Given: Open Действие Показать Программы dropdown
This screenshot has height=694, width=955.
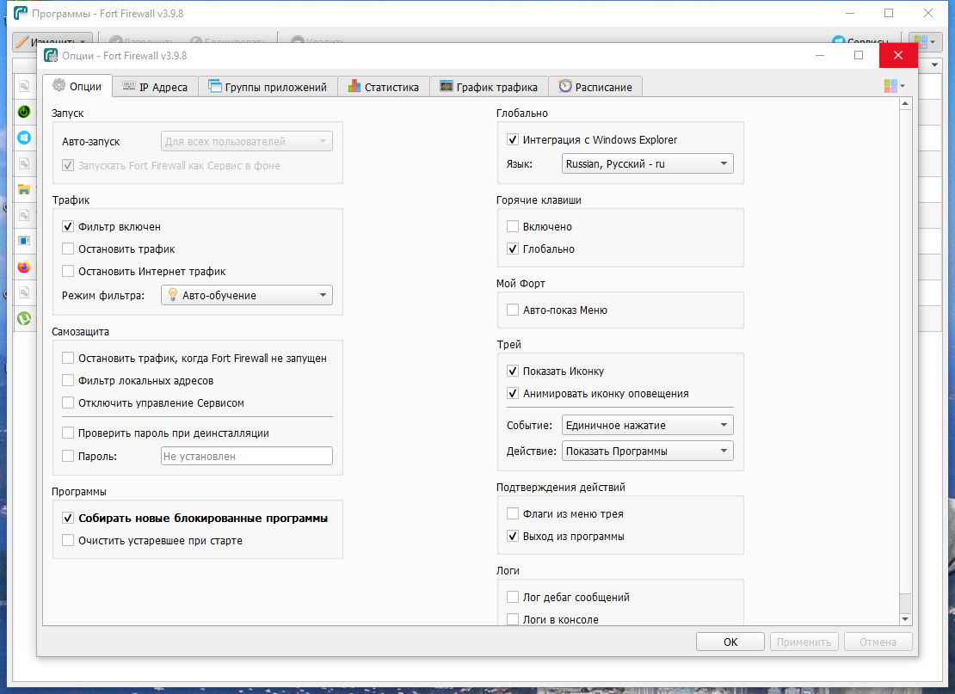Looking at the screenshot, I should coord(648,451).
